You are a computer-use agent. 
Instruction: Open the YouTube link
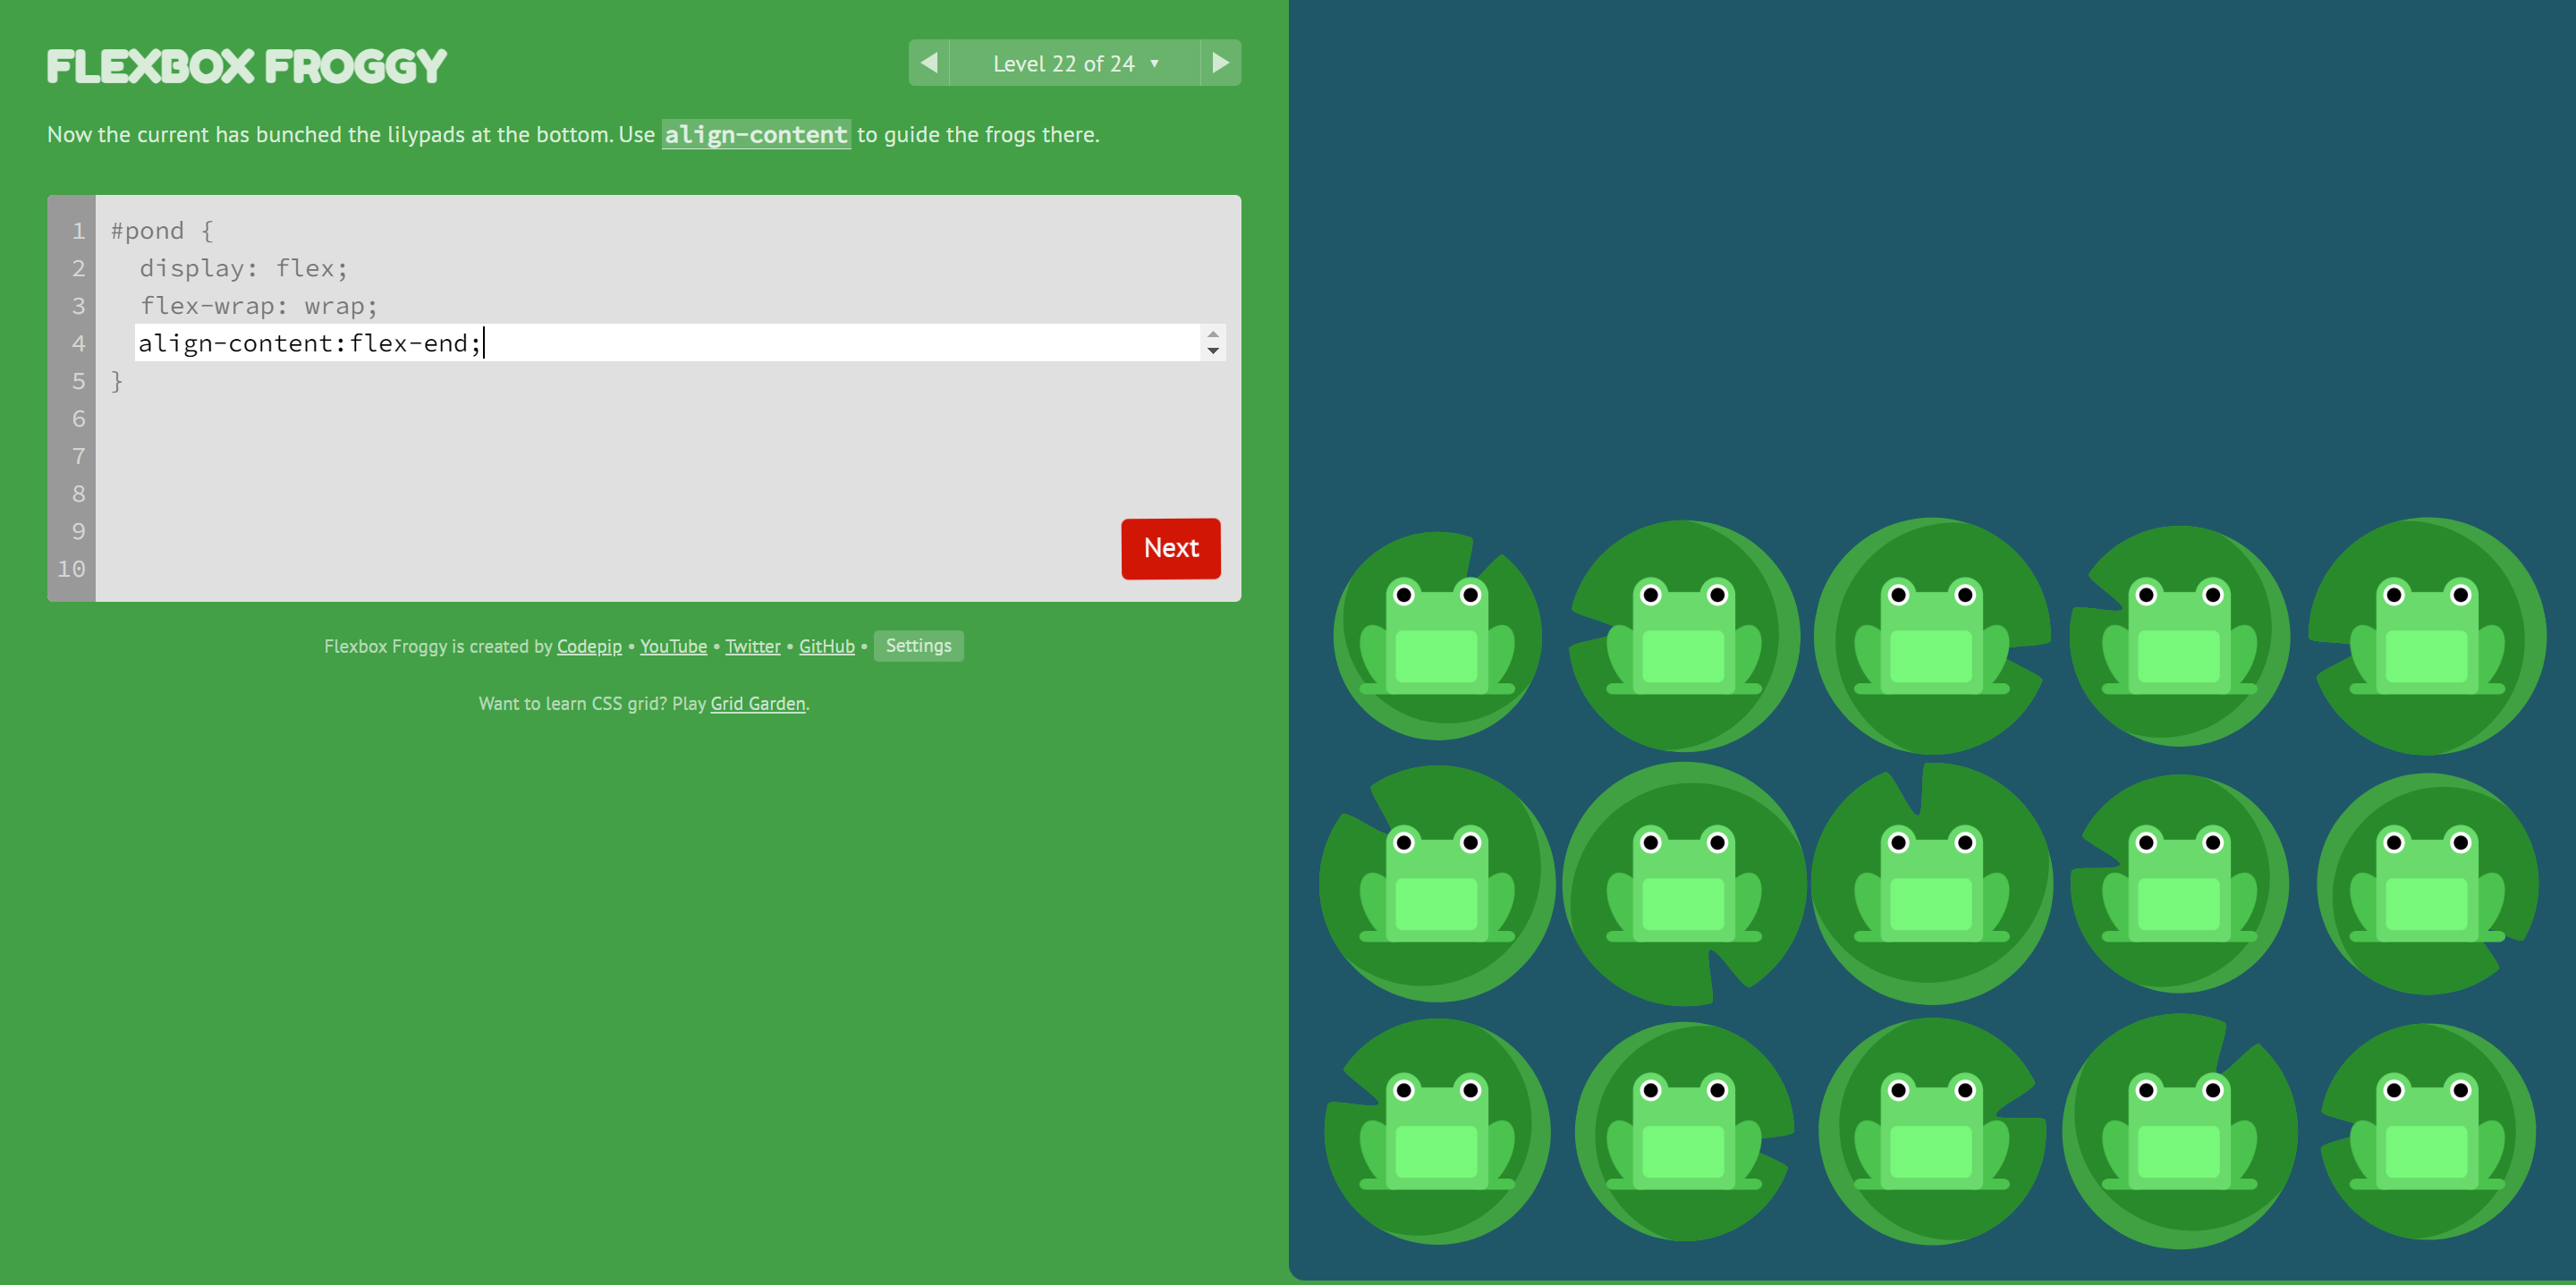point(673,646)
